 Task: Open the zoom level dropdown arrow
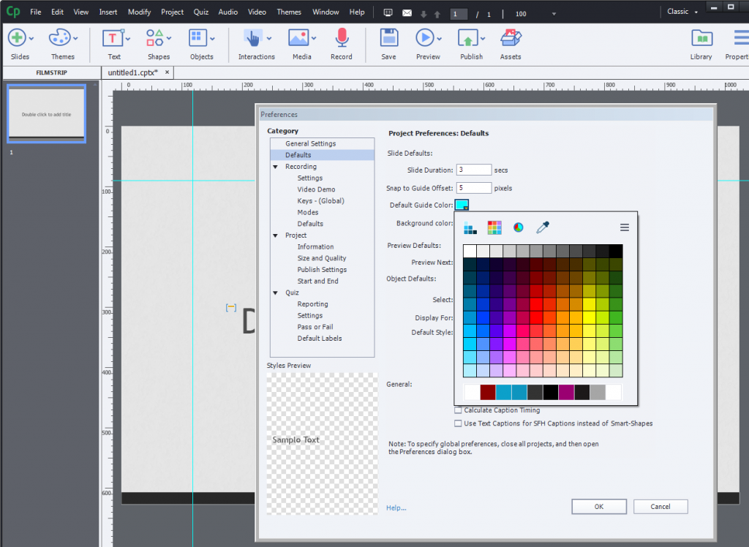554,14
